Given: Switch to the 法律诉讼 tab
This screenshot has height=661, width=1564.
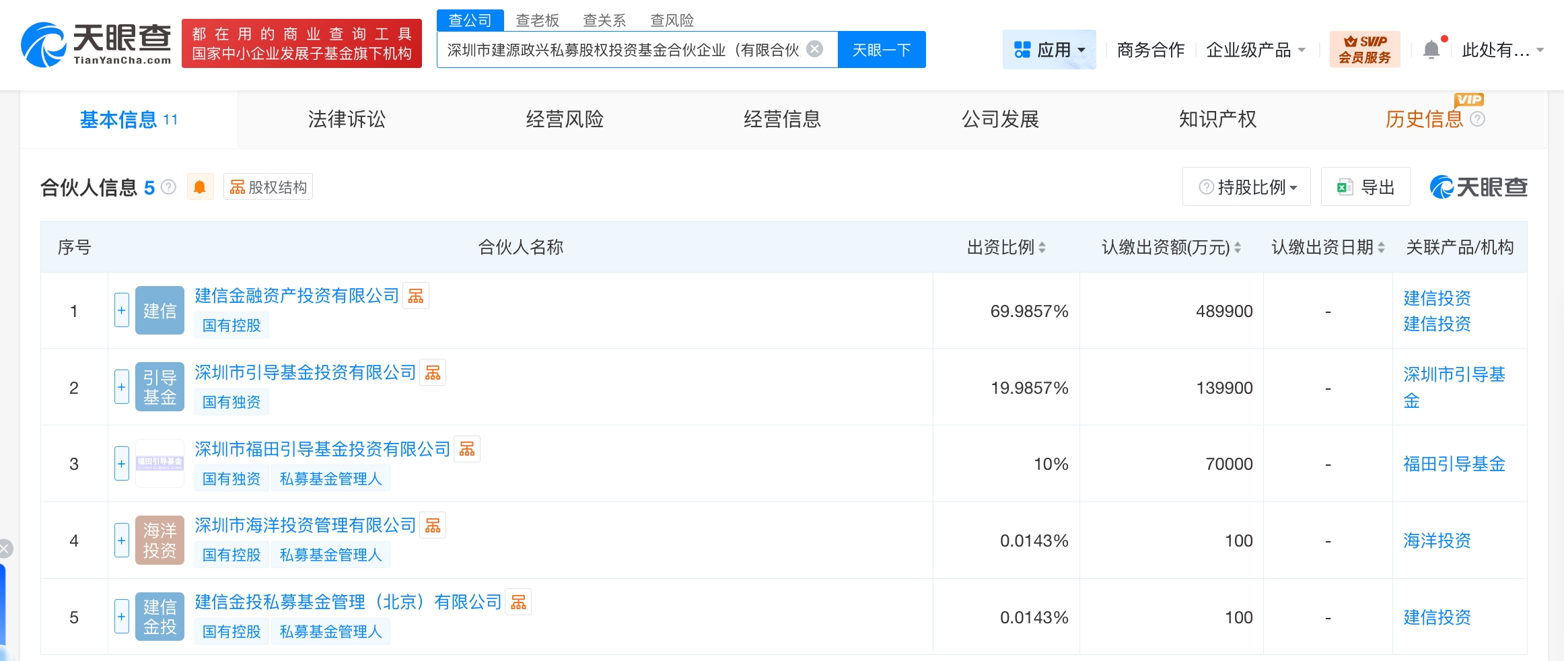Looking at the screenshot, I should [x=347, y=119].
